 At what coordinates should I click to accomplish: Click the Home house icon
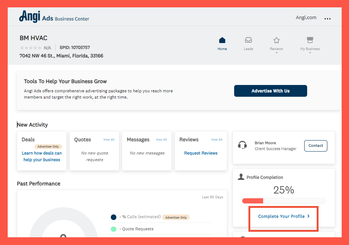tap(222, 40)
